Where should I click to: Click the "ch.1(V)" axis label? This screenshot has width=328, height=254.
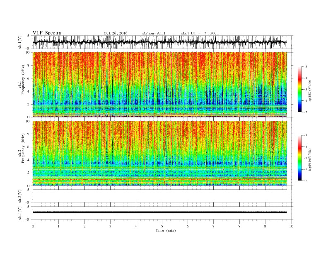point(20,42)
